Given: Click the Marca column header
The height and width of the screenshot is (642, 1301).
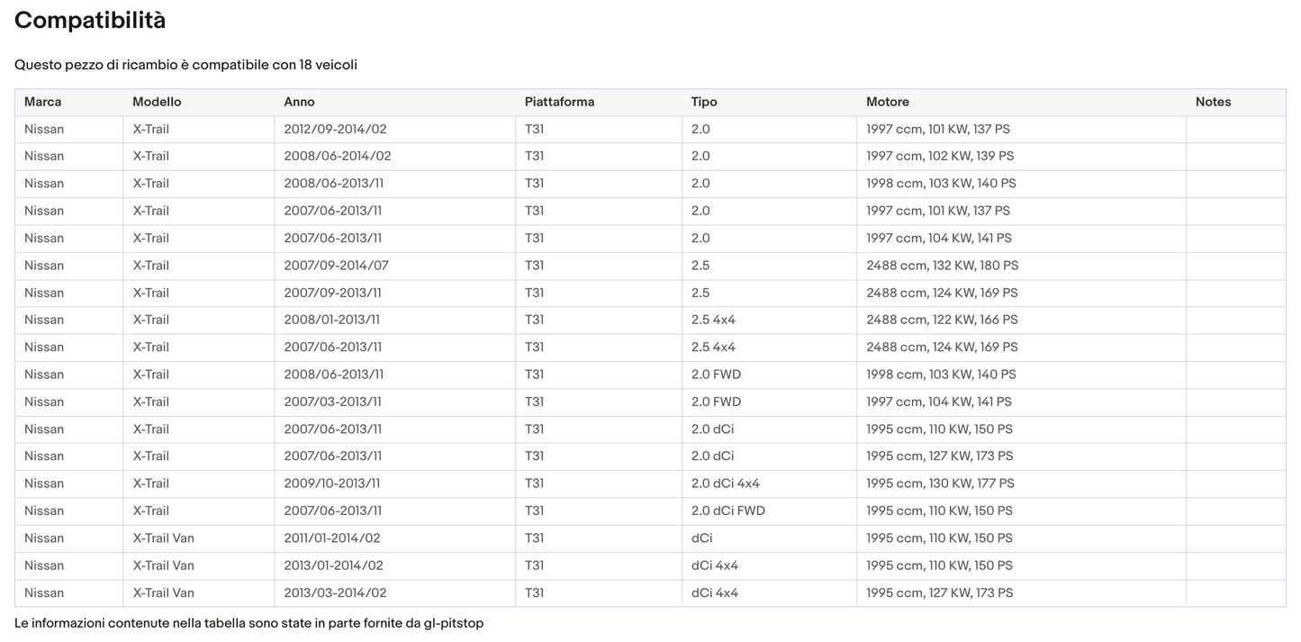Looking at the screenshot, I should pyautogui.click(x=43, y=102).
